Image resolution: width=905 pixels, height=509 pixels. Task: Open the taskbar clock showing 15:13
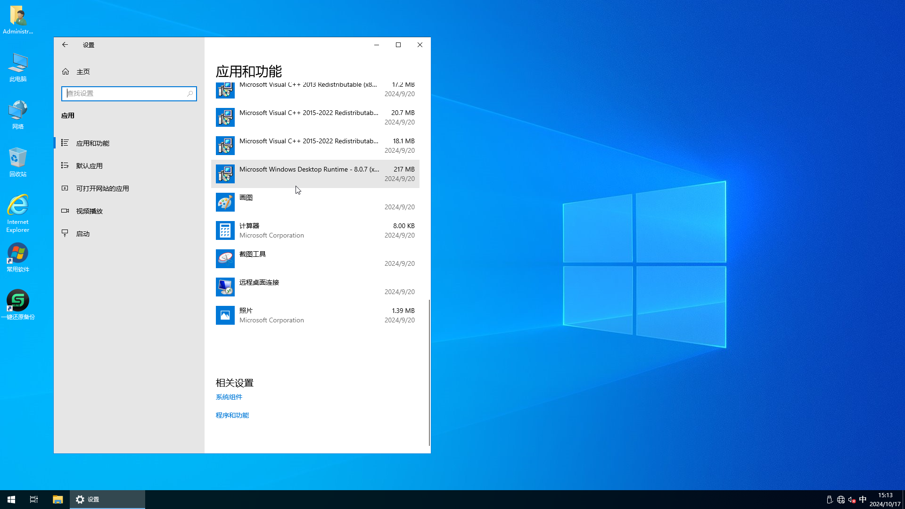[x=885, y=500]
